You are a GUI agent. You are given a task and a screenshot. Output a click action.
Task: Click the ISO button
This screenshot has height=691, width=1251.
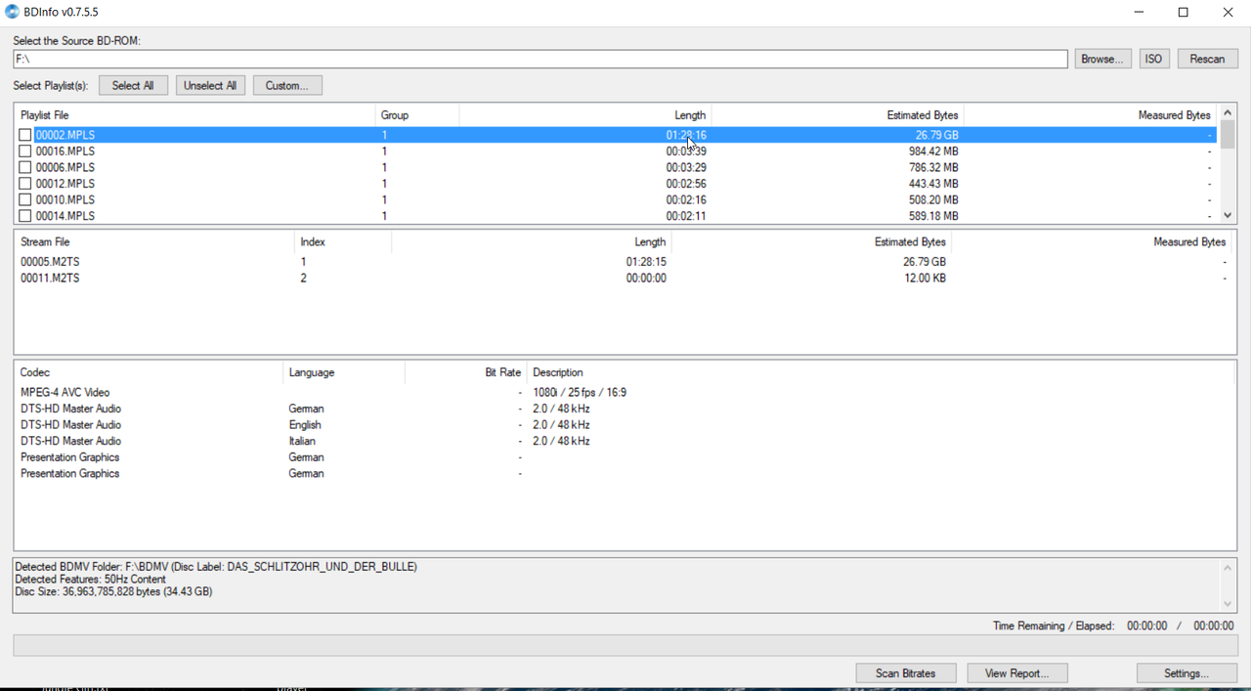click(1153, 59)
